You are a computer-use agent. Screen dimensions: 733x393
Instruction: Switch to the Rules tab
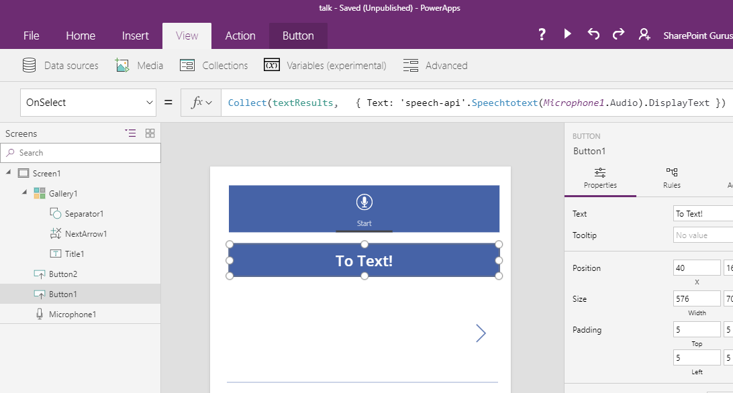tap(671, 178)
